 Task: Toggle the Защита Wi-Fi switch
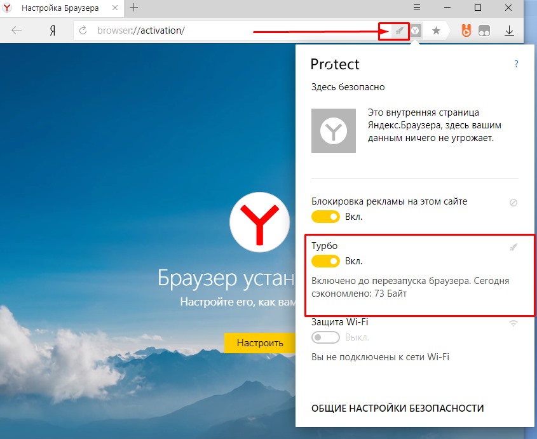tap(325, 337)
